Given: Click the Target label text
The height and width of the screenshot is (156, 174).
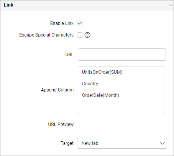Looking at the screenshot, I should tap(67, 143).
